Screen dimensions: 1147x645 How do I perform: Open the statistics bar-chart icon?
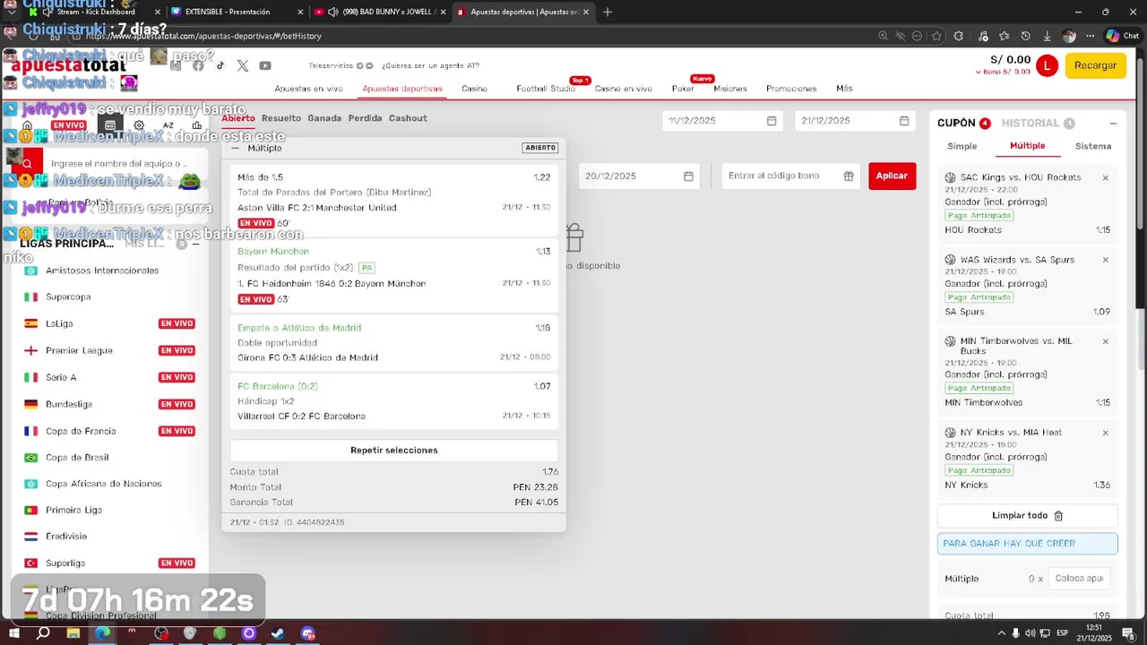coord(197,125)
